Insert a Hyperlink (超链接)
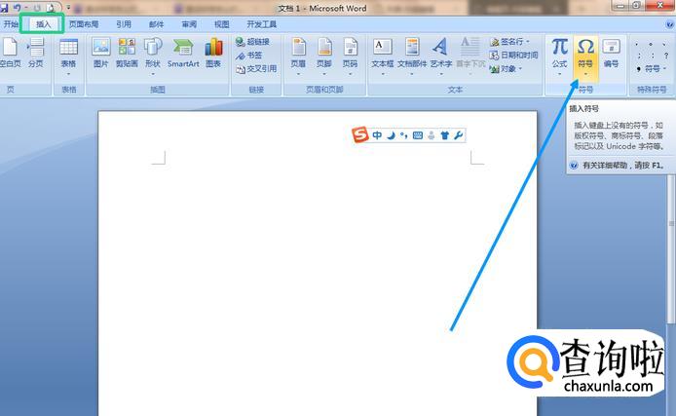Viewport: 676px width, 416px height. coord(252,41)
